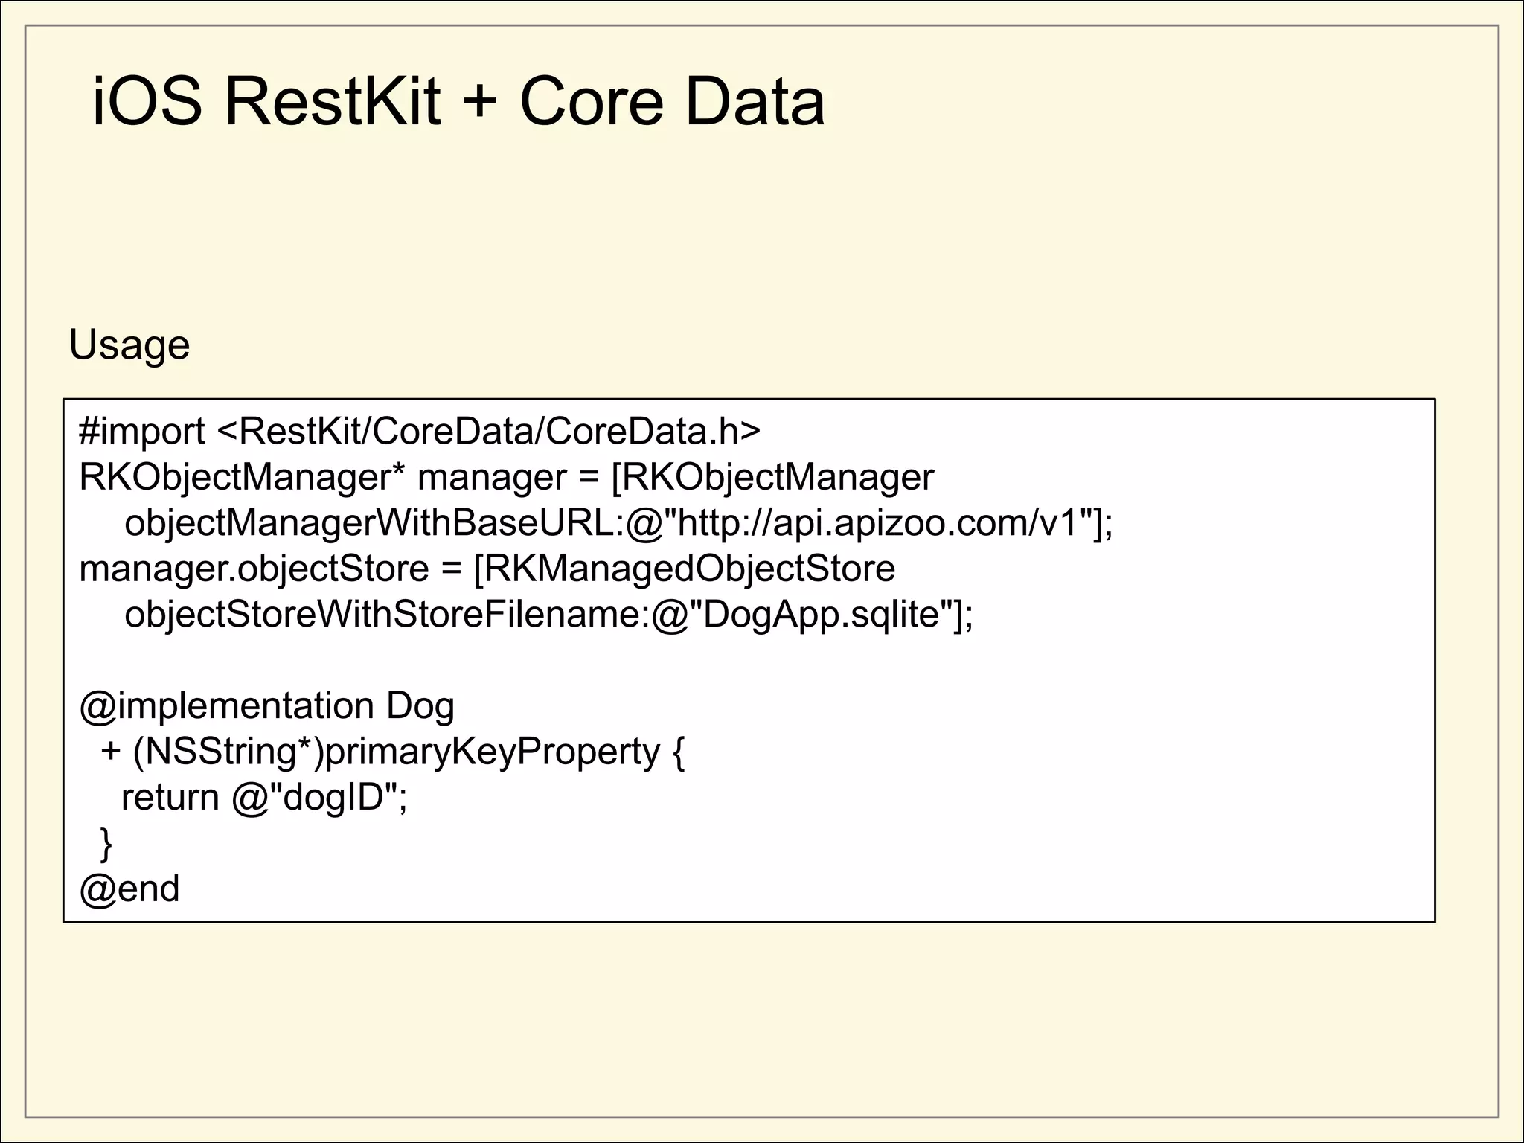Click the '@implementation Dog' line
This screenshot has height=1143, width=1524.
(266, 706)
